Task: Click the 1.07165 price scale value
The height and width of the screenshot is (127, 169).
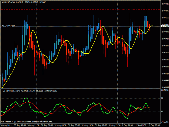Action: pyautogui.click(x=165, y=18)
